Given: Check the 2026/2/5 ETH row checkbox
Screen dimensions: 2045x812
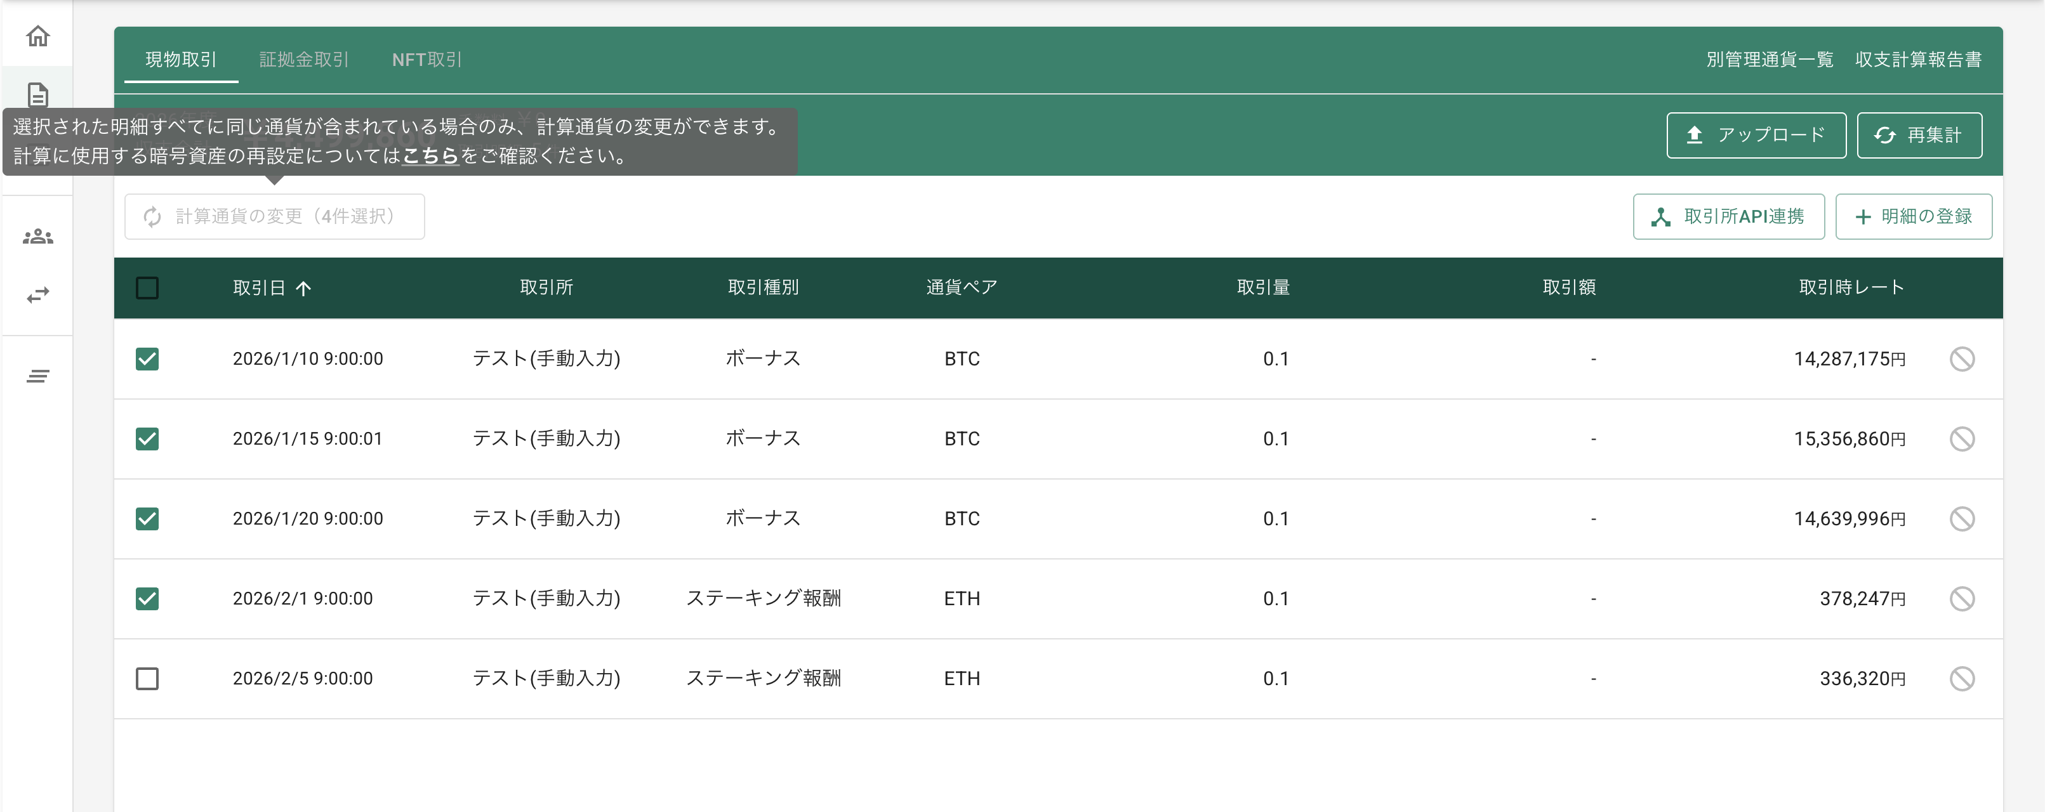Looking at the screenshot, I should click(x=147, y=679).
